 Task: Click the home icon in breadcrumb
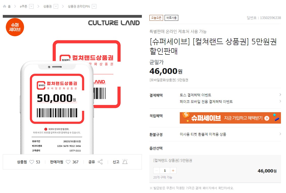coord(5,6)
